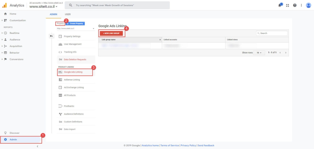The width and height of the screenshot is (314, 149).
Task: Open the www.siteit.co.il account selector dropdown
Action: coord(43,6)
